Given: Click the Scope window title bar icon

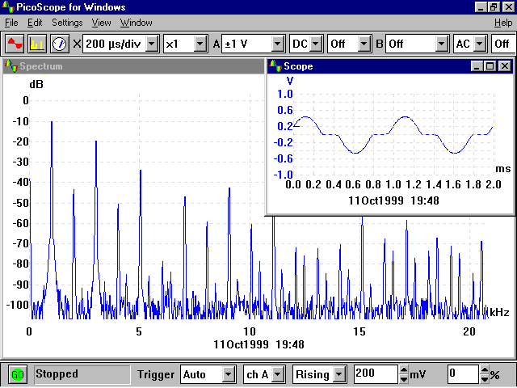Looking at the screenshot, I should [275, 66].
